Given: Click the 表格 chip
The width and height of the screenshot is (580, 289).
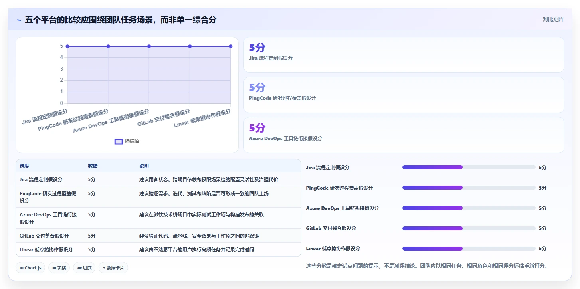Looking at the screenshot, I should pyautogui.click(x=59, y=268).
